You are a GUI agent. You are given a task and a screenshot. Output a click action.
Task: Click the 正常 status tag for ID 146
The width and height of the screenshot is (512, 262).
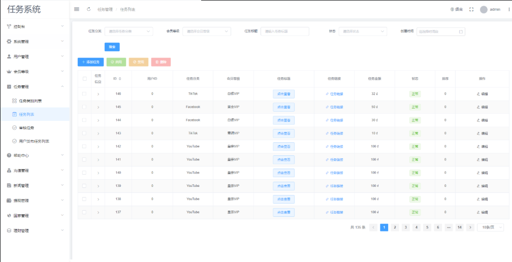coord(415,94)
